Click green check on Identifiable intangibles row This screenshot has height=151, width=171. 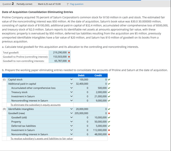coord(109,109)
